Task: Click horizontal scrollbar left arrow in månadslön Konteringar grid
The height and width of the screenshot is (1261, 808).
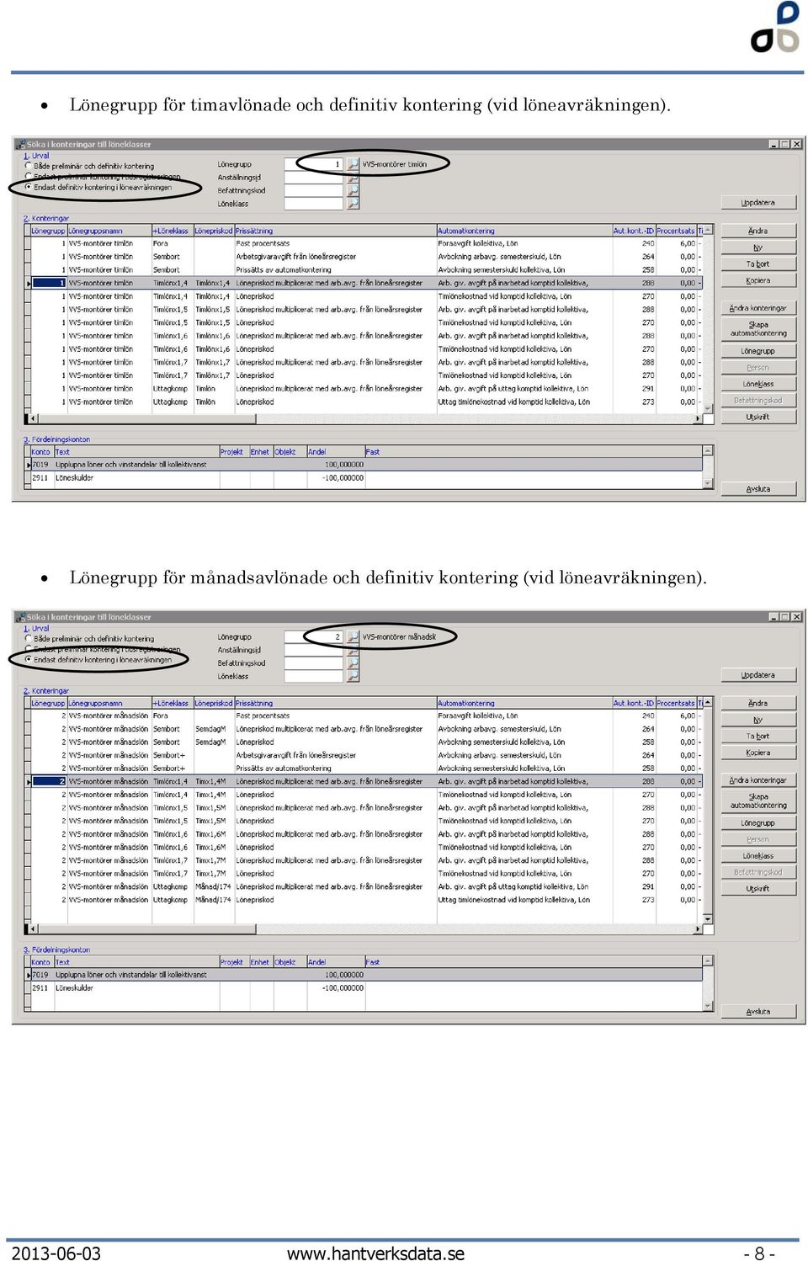Action: [35, 929]
